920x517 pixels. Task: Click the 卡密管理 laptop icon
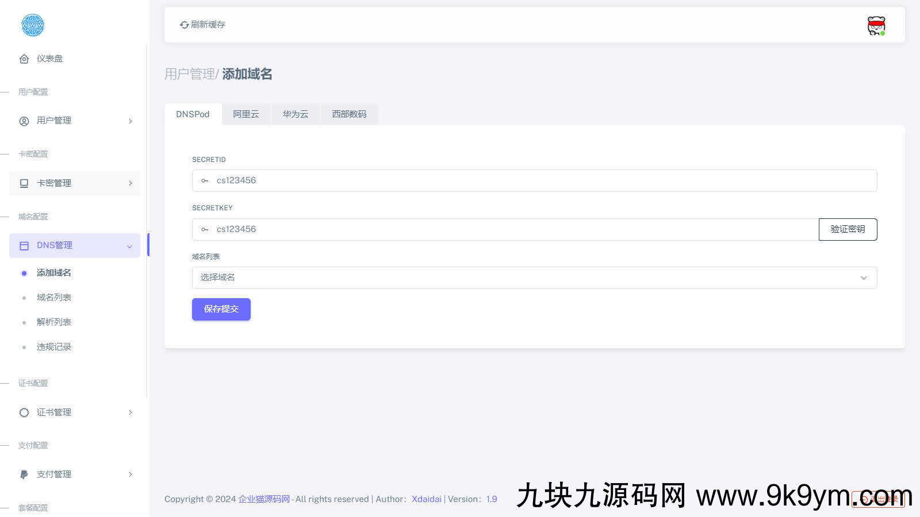coord(24,183)
